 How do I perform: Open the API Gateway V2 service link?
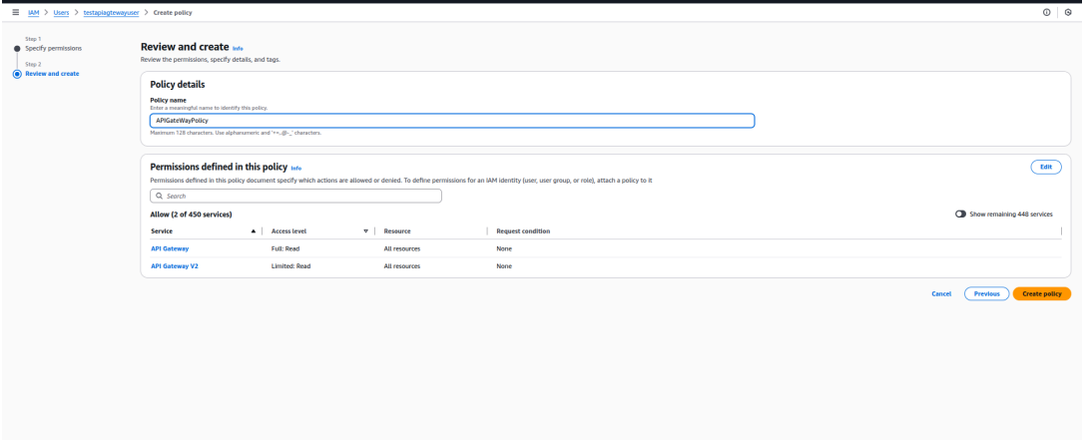click(174, 266)
